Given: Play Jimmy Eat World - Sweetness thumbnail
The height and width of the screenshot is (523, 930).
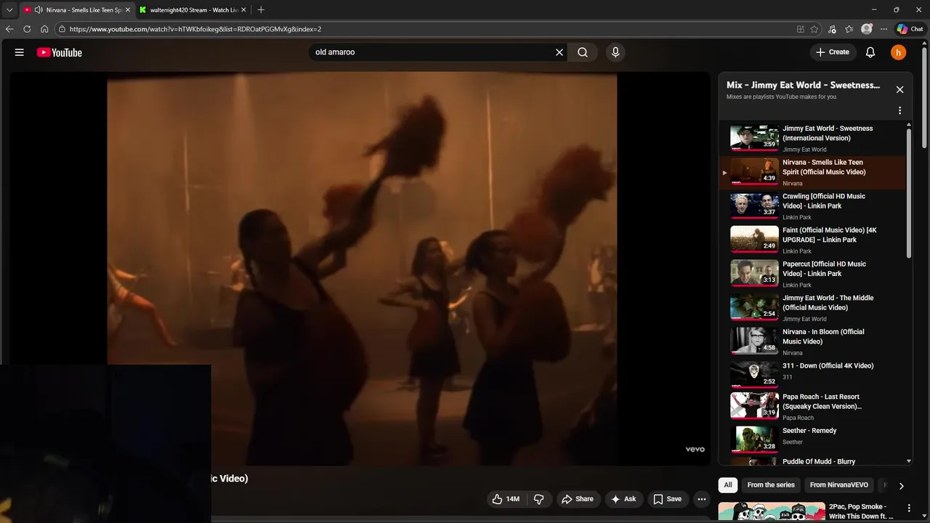Looking at the screenshot, I should [754, 138].
